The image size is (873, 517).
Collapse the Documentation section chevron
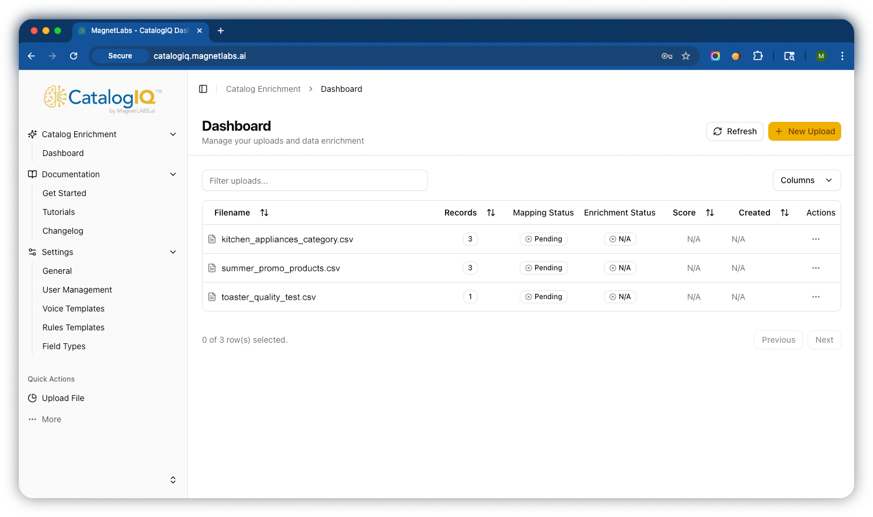pos(173,174)
